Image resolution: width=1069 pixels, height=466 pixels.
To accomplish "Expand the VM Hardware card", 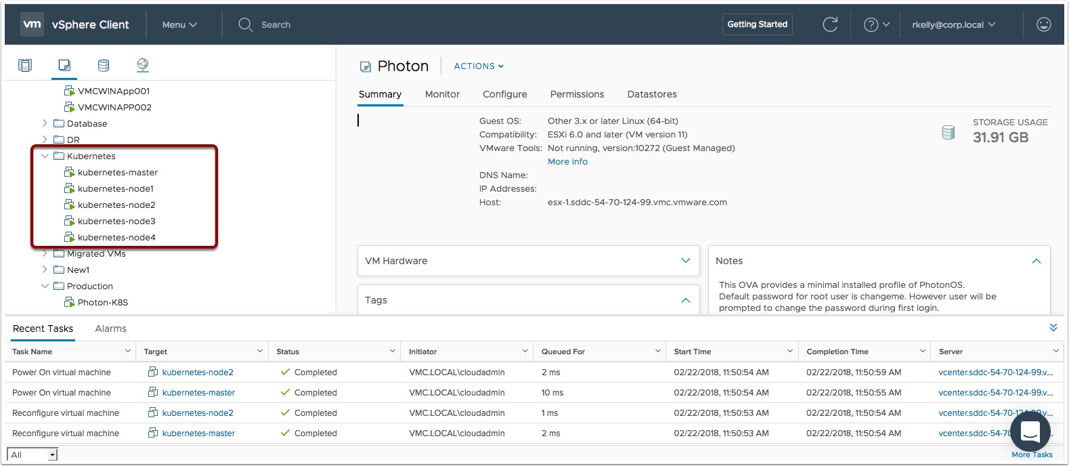I will [686, 261].
